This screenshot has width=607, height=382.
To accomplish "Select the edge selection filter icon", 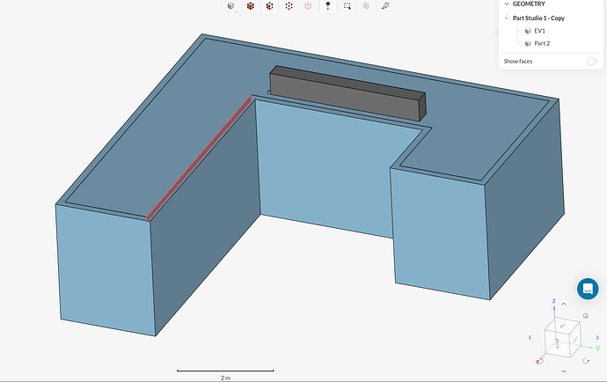I will (289, 6).
